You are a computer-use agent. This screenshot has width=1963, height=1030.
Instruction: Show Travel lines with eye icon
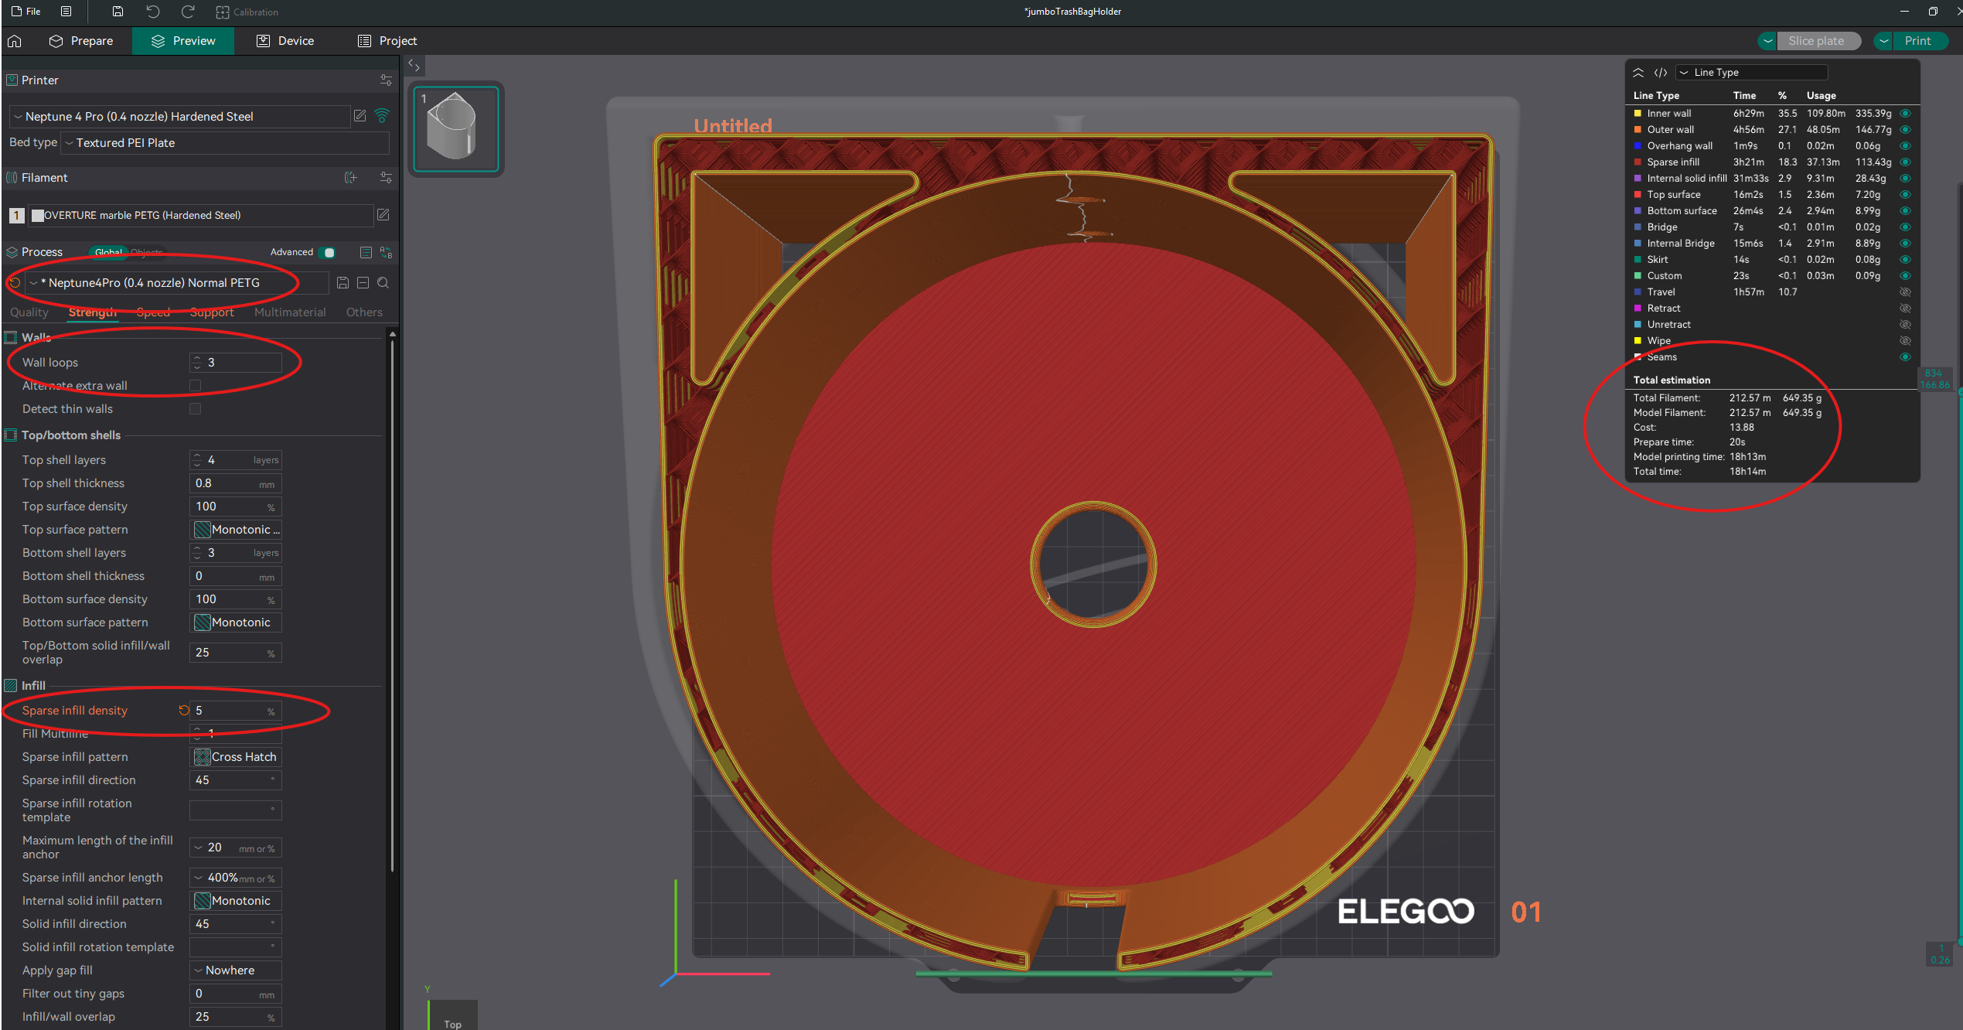pyautogui.click(x=1906, y=292)
